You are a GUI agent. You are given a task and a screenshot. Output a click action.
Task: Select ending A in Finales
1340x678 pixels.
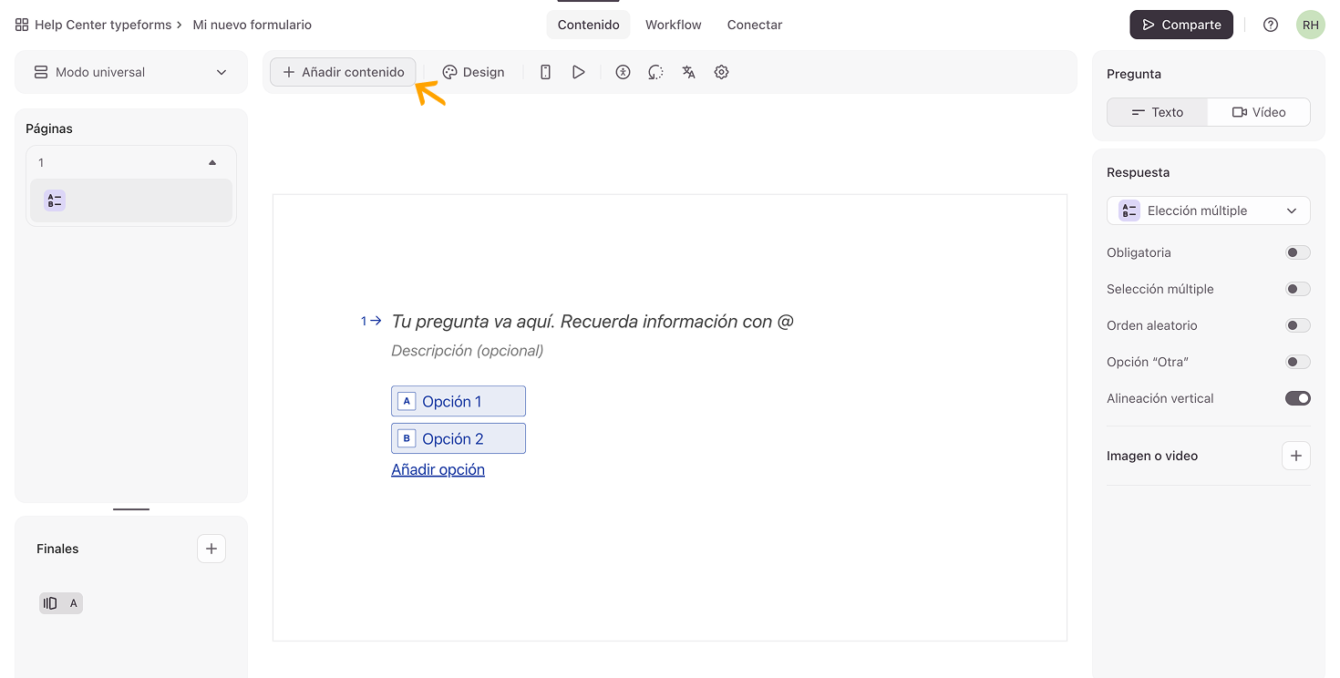61,603
